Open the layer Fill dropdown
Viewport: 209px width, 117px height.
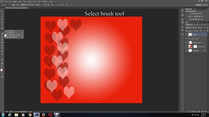click(x=207, y=31)
